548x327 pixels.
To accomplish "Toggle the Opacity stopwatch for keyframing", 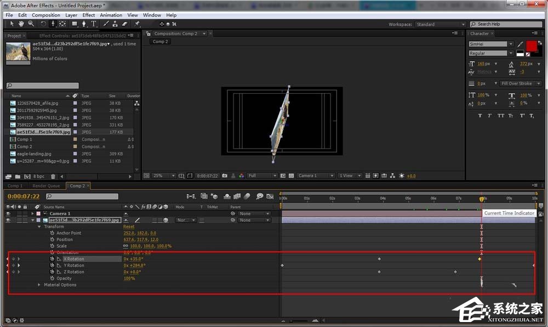I will [x=53, y=278].
